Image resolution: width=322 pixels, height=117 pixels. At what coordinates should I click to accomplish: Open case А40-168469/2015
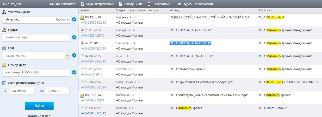click(94, 61)
